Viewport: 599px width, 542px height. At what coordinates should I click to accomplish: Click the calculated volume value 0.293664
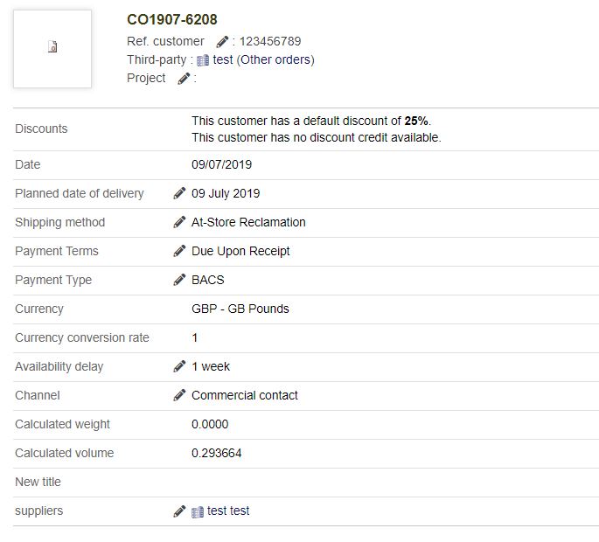tap(217, 453)
